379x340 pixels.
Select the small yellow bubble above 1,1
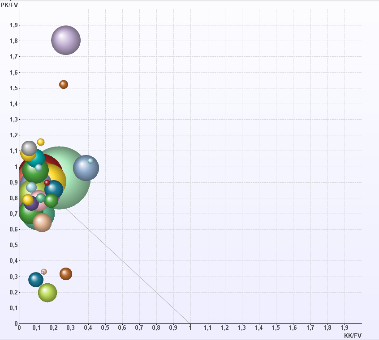[x=41, y=142]
